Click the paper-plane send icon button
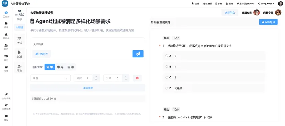Screen dimensions: 285x126 click(x=138, y=54)
